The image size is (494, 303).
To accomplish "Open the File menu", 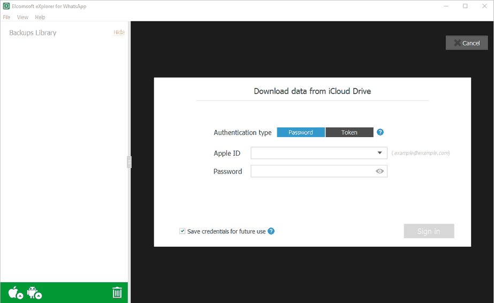I will coord(6,17).
